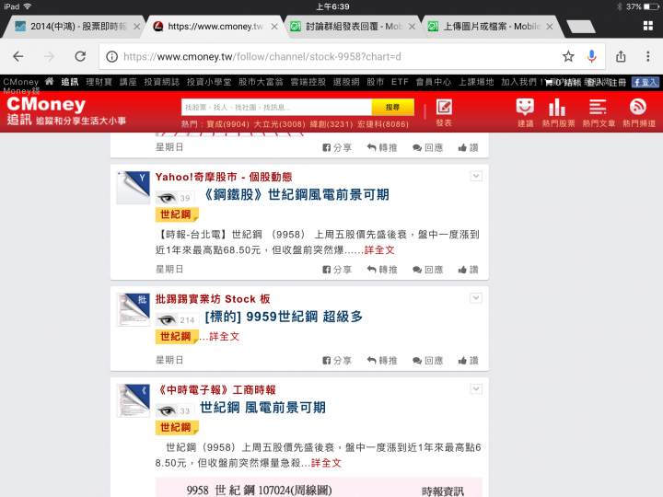Open the 會員中心 menu item
The height and width of the screenshot is (497, 663).
pos(433,82)
